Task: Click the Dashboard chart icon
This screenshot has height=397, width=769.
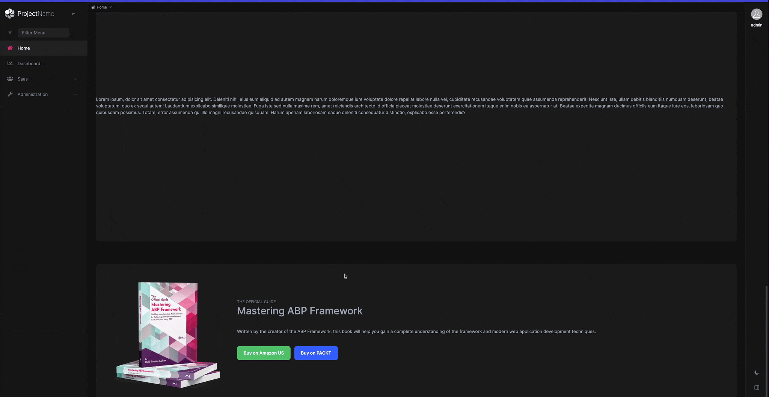Action: pyautogui.click(x=10, y=63)
